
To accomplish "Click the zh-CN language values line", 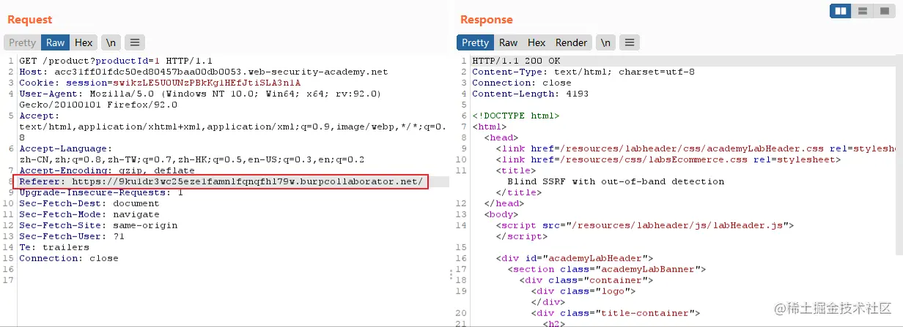I will [191, 159].
